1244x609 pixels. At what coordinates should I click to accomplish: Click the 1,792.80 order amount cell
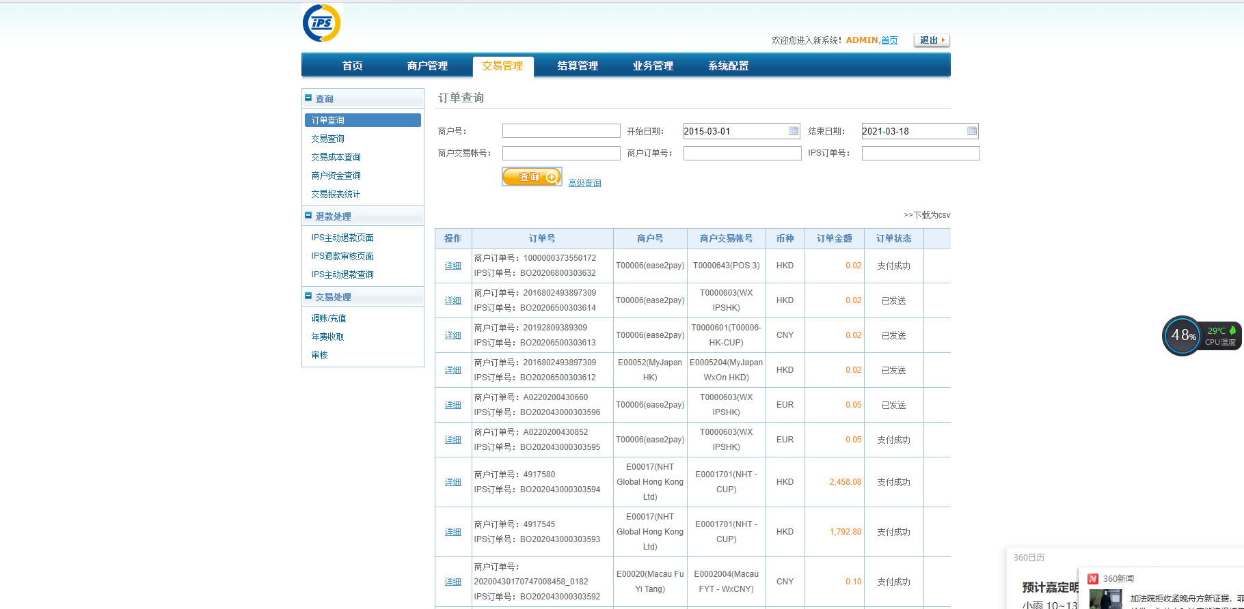click(835, 532)
